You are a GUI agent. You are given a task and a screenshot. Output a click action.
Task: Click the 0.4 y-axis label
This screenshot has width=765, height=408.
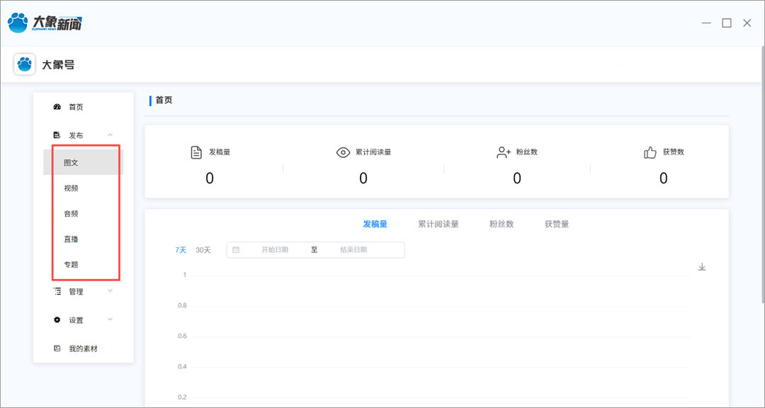point(182,366)
